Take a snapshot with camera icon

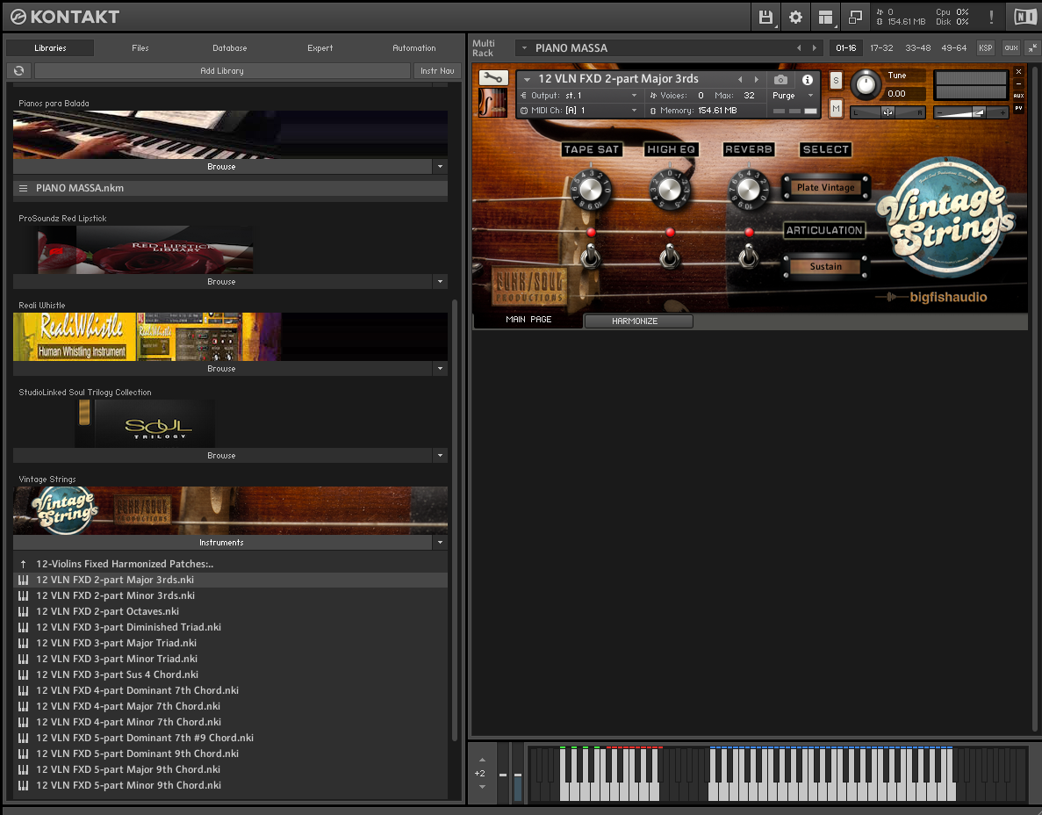tap(780, 80)
